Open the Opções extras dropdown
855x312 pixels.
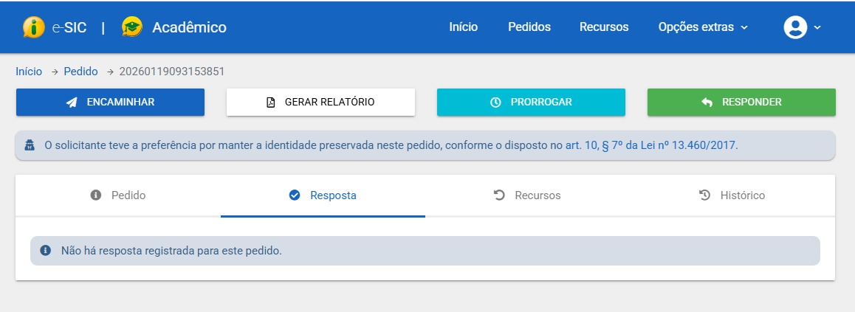[703, 27]
